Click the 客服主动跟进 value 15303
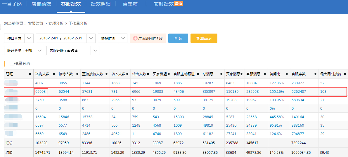 coord(179,117)
